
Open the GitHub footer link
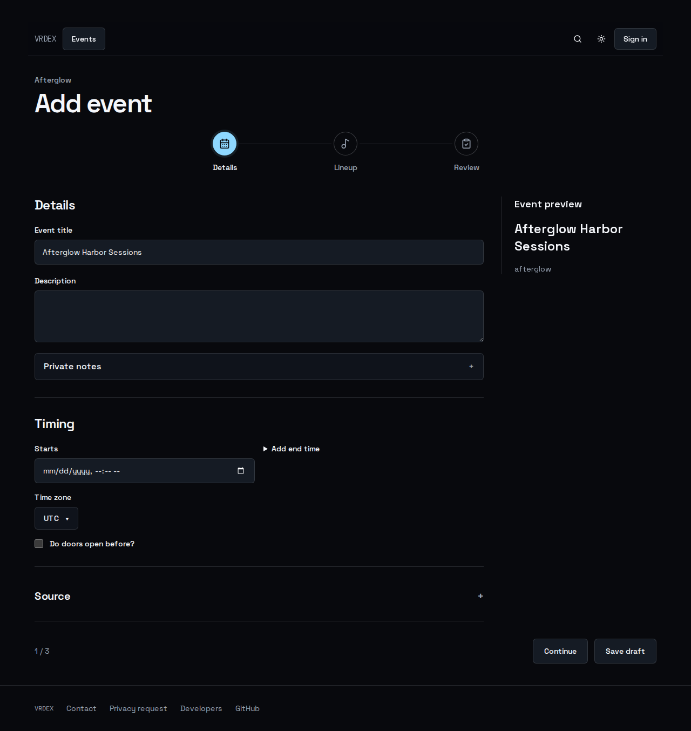tap(247, 708)
